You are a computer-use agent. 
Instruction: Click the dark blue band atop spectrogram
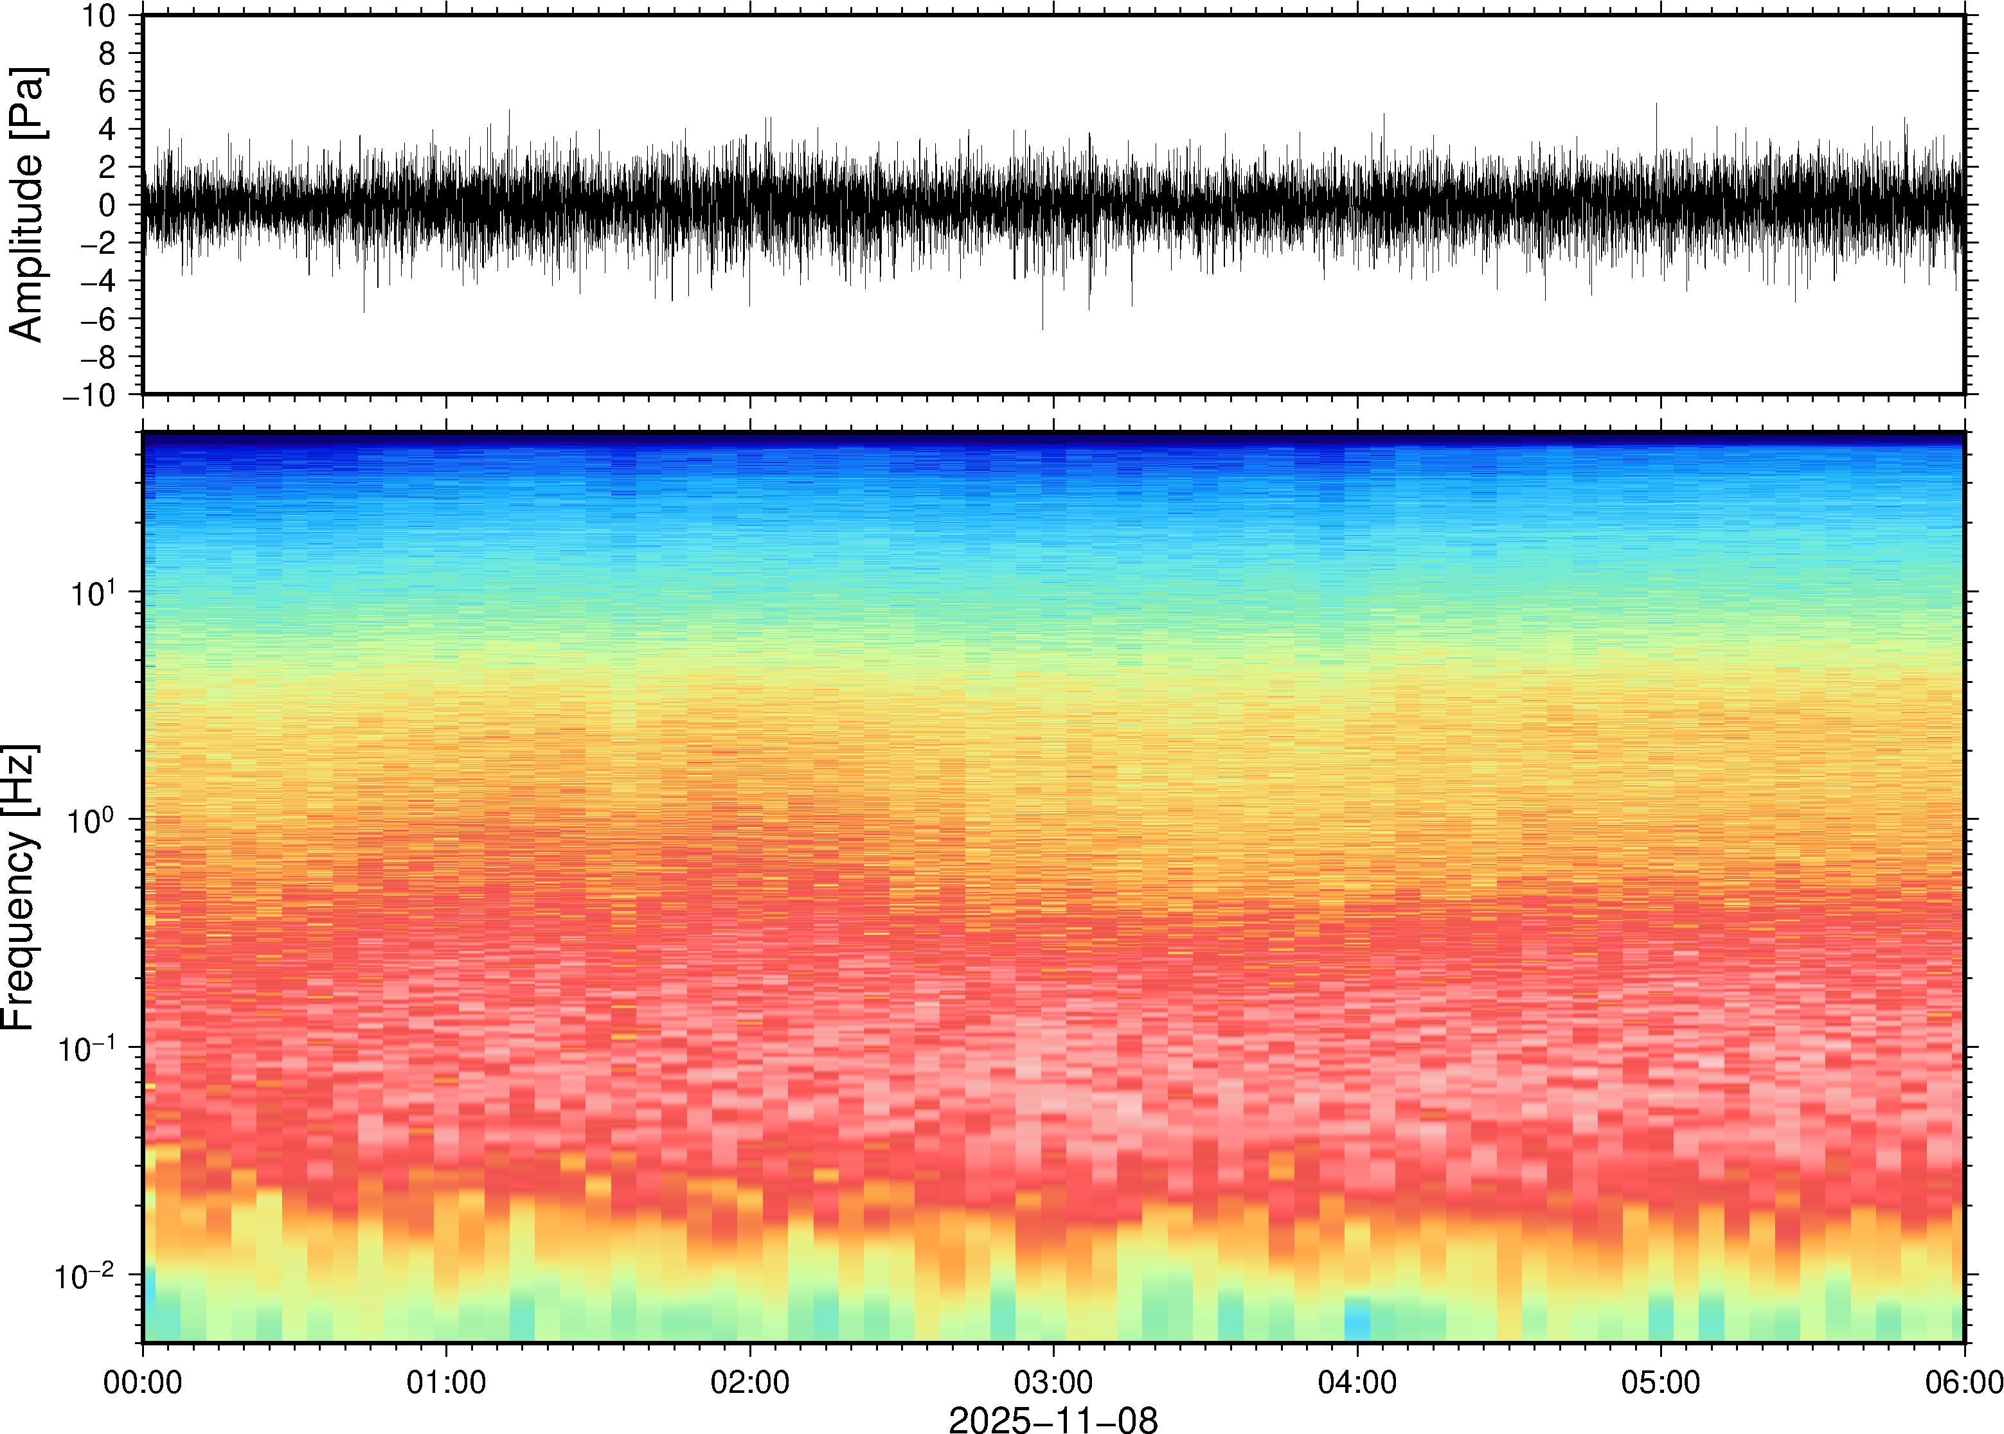(x=1053, y=439)
